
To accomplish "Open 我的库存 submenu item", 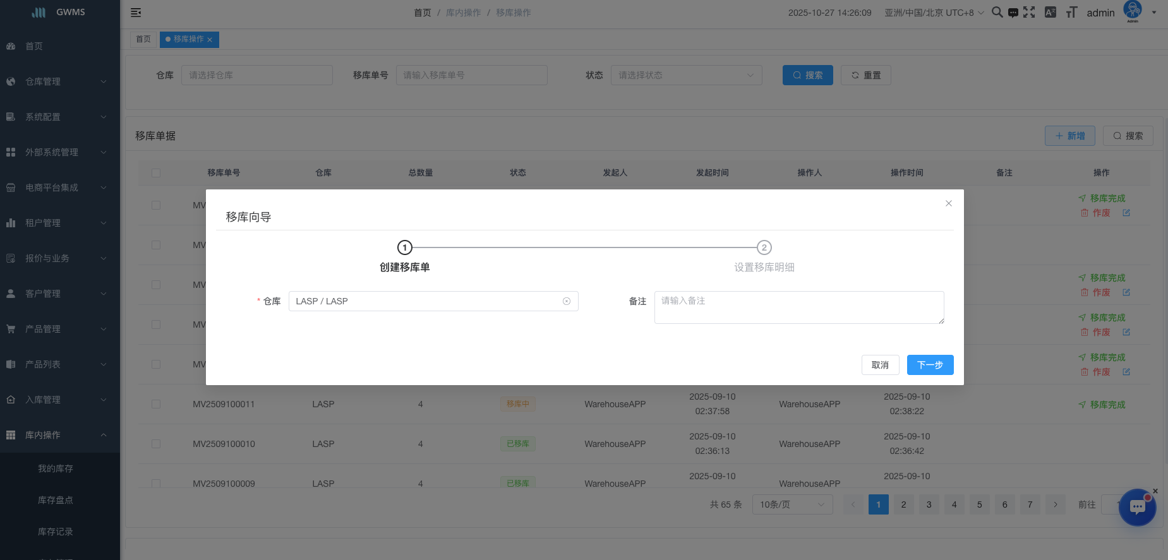I will pyautogui.click(x=60, y=468).
